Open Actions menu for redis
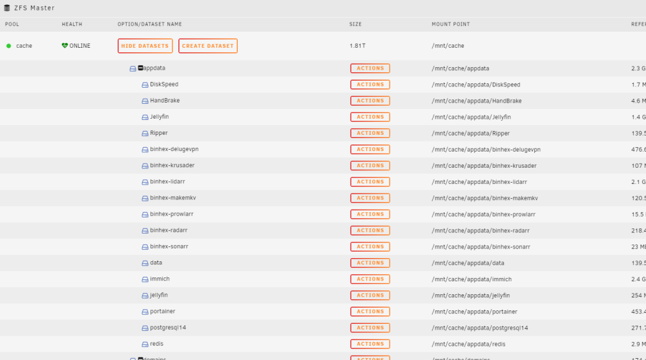The image size is (646, 360). (x=370, y=344)
